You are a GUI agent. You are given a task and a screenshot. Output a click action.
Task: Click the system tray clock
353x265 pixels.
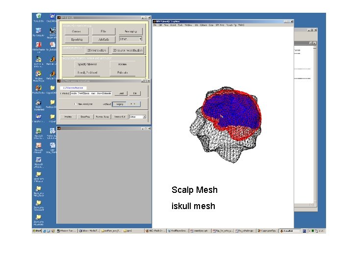pos(321,231)
